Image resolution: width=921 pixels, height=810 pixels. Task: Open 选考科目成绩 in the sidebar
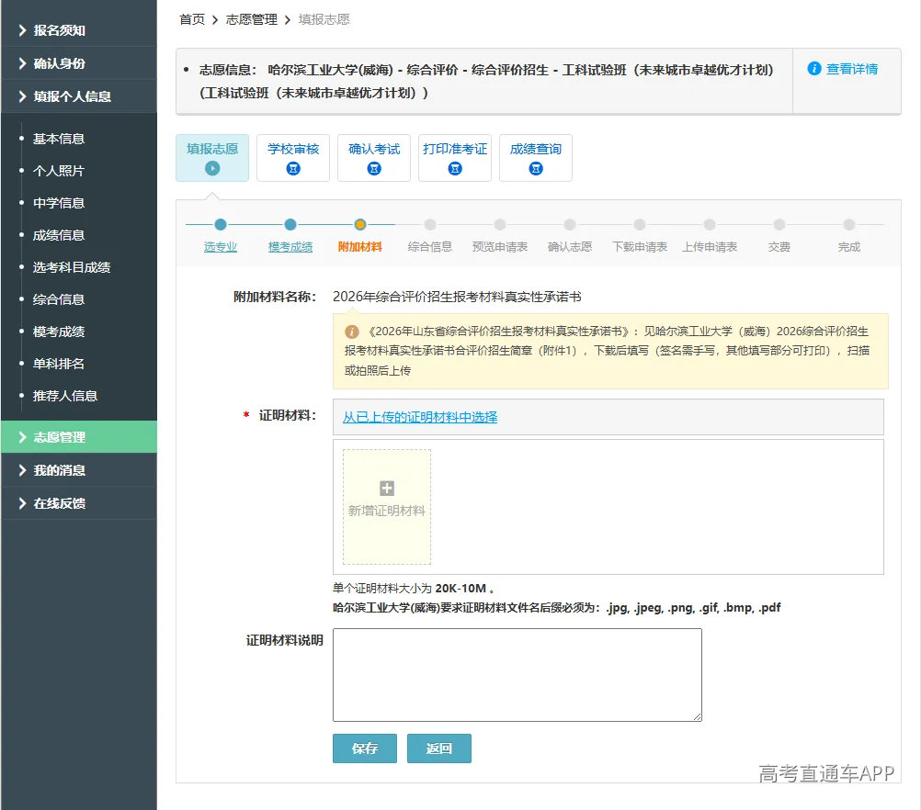(x=72, y=267)
